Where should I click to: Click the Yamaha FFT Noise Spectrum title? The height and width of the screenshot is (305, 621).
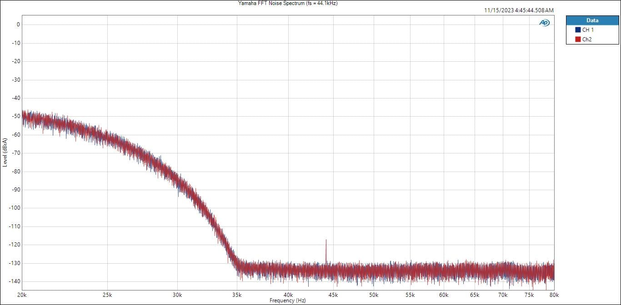288,3
